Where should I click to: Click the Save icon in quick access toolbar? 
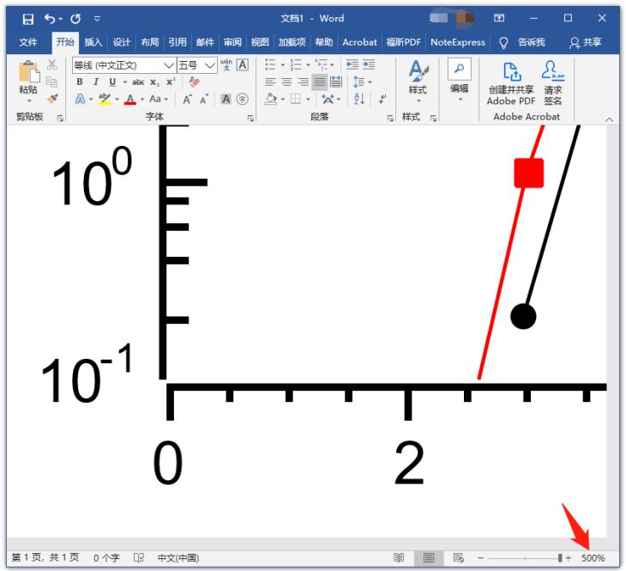pos(28,18)
